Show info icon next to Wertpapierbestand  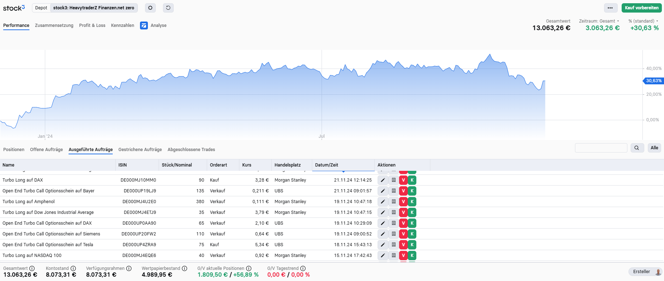[x=184, y=268]
